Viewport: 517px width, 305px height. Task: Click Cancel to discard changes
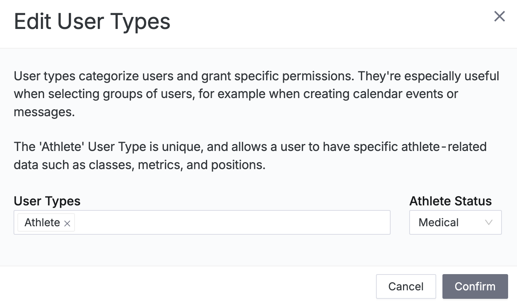[406, 286]
